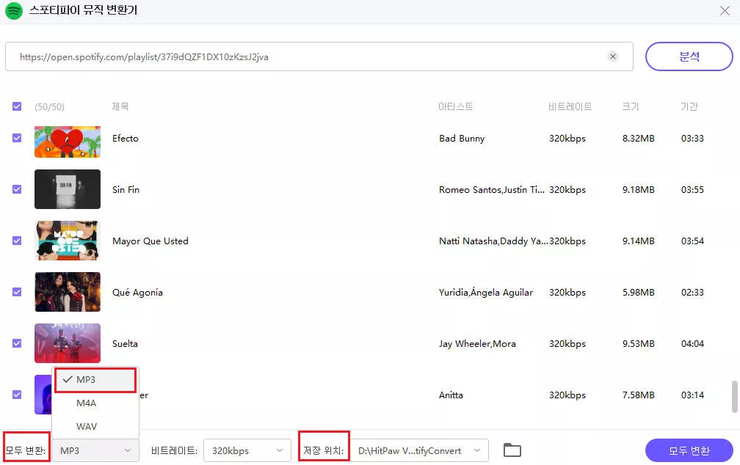The width and height of the screenshot is (740, 465).
Task: Click the Romeo Santos,Justin Ti... artist text
Action: coord(492,189)
